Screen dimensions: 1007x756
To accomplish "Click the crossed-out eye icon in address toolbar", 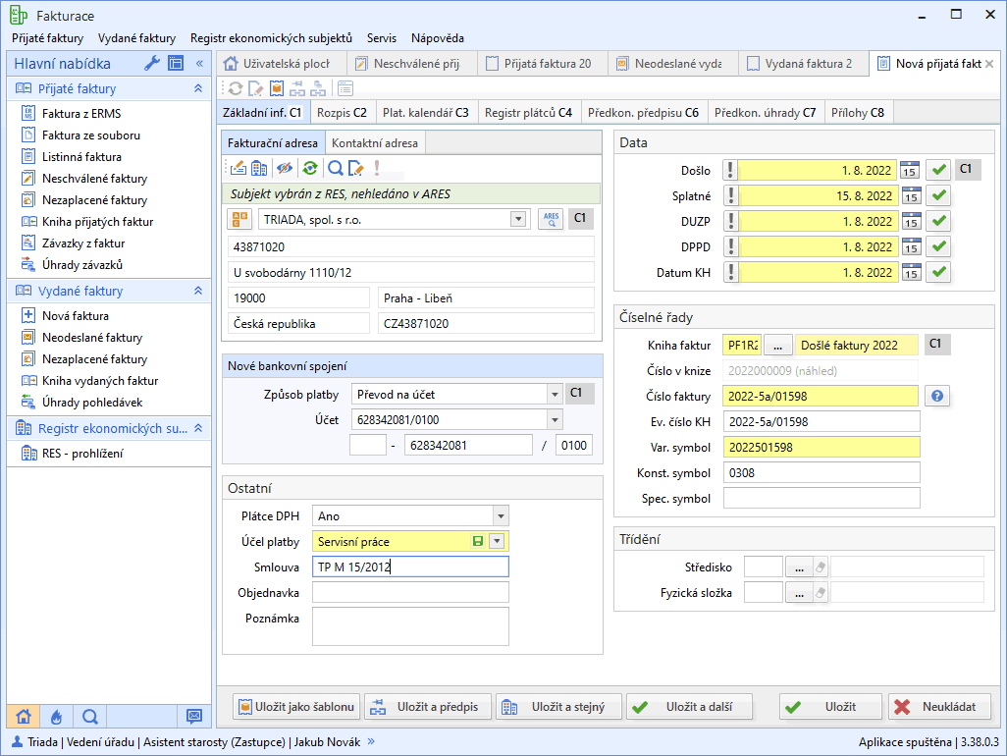I will coord(285,168).
